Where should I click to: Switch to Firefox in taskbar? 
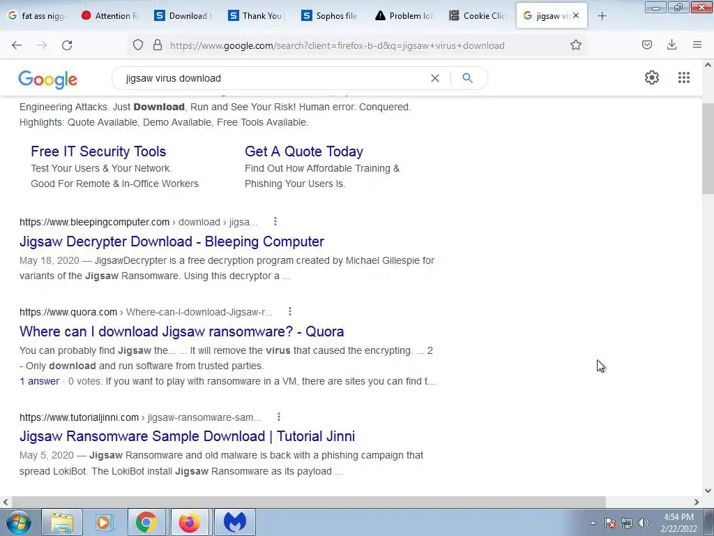point(190,522)
